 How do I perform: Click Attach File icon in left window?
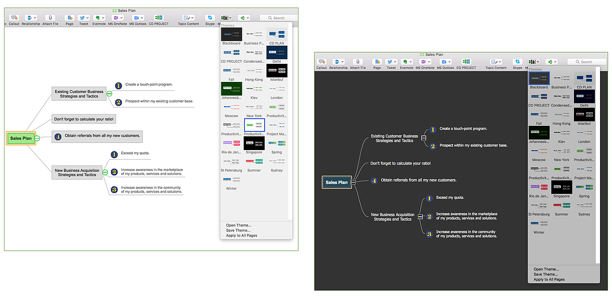tap(50, 18)
